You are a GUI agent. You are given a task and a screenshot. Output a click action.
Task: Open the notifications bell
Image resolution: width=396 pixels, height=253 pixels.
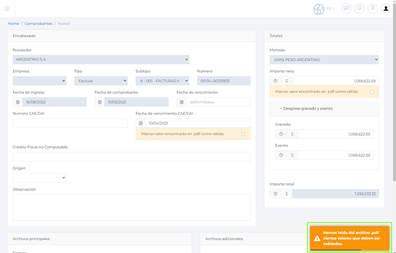point(359,9)
